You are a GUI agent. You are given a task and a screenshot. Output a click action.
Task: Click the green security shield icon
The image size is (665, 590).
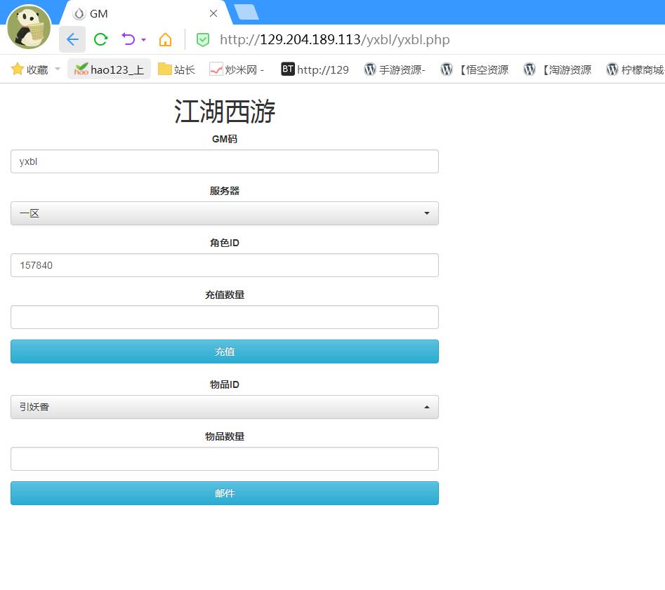pos(203,40)
